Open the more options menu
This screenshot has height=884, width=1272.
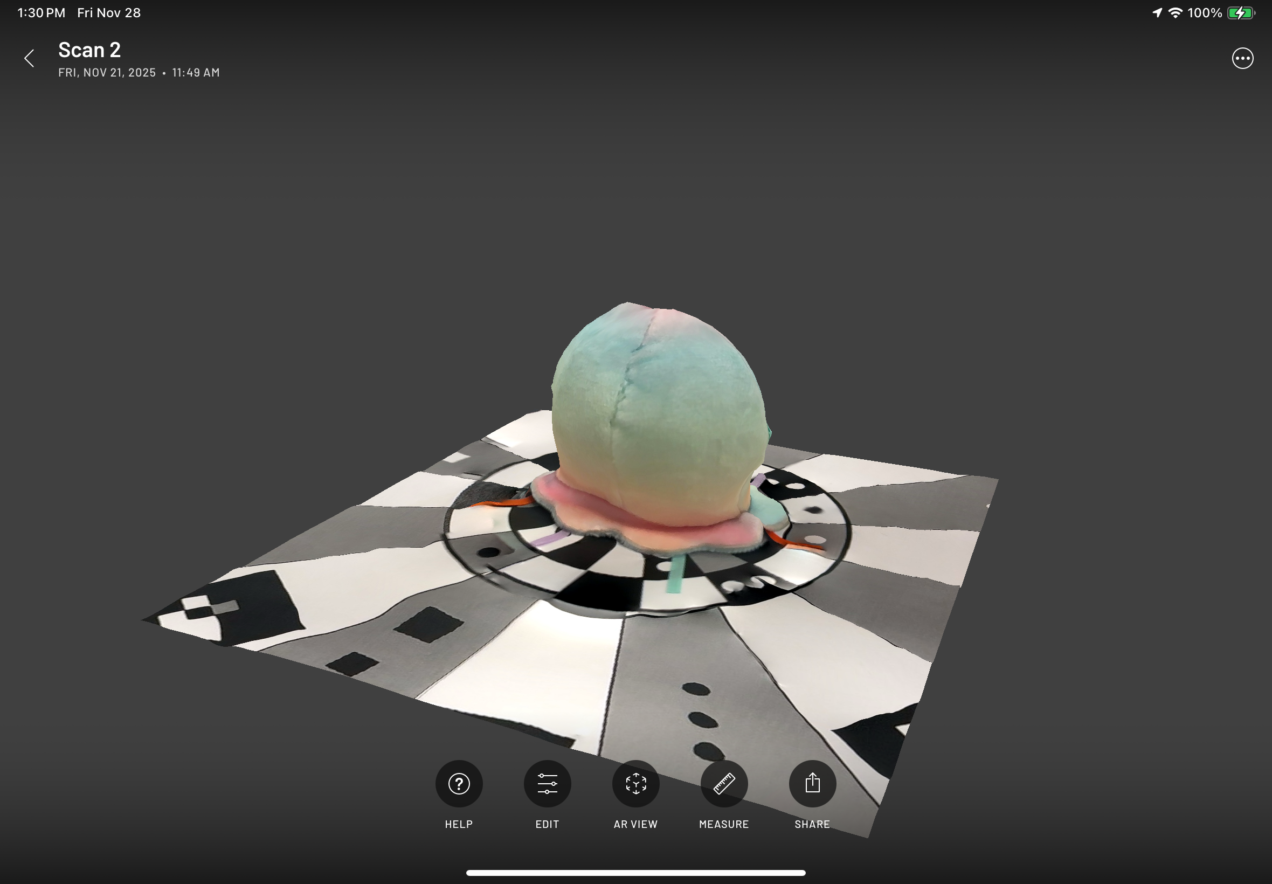click(1242, 58)
